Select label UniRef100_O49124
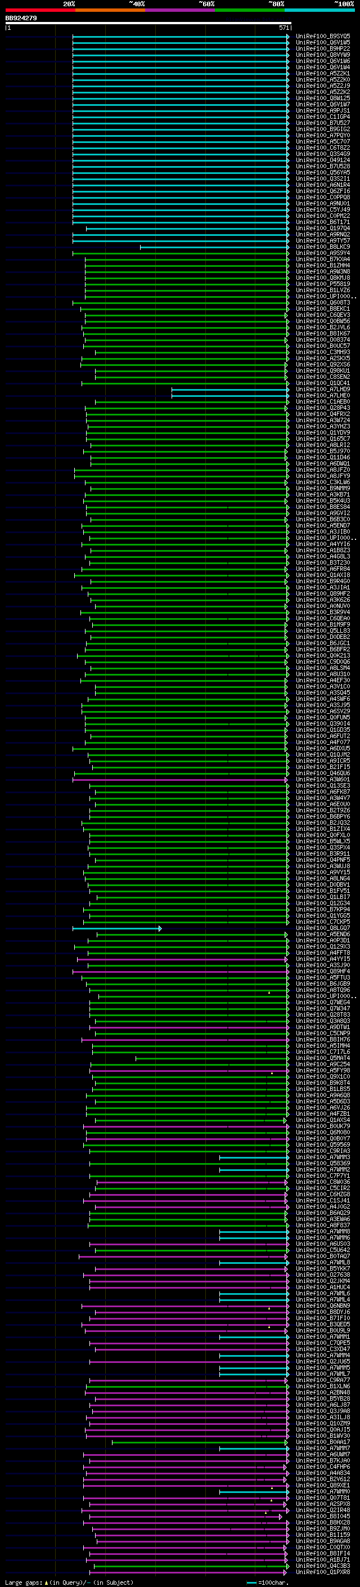Viewport: 360px width, 1587px height. pos(323,160)
